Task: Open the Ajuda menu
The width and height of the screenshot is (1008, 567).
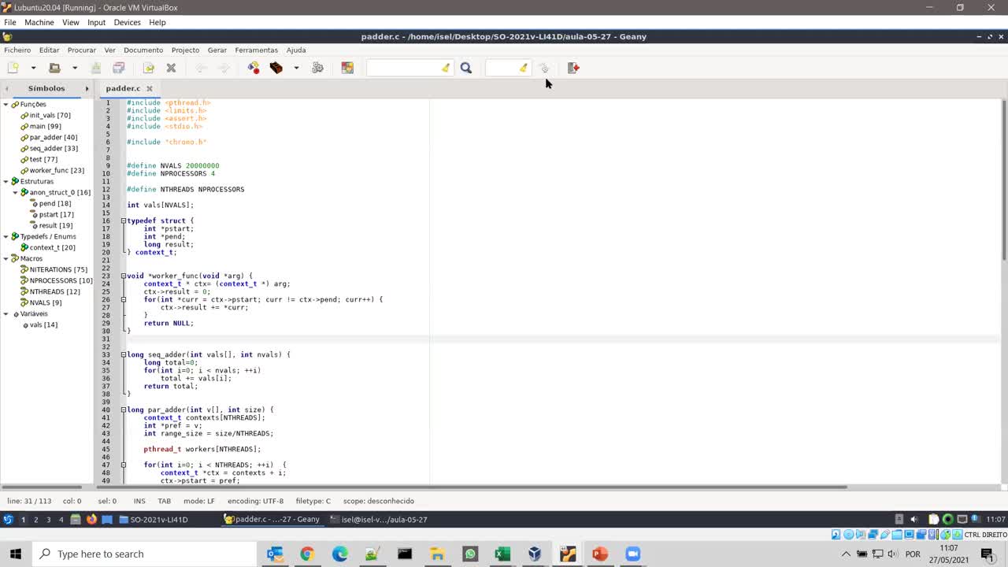Action: pos(296,50)
